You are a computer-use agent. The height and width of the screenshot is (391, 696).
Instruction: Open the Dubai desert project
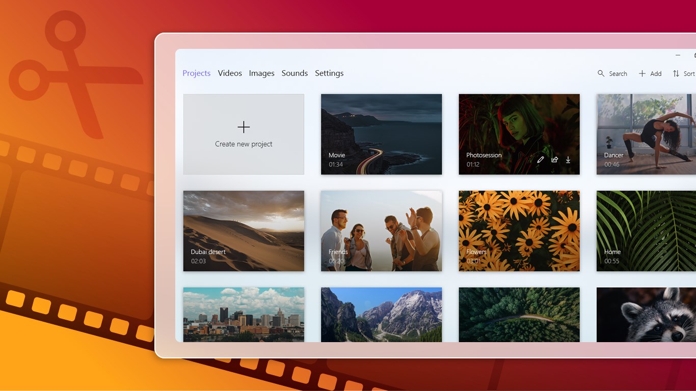click(x=244, y=231)
